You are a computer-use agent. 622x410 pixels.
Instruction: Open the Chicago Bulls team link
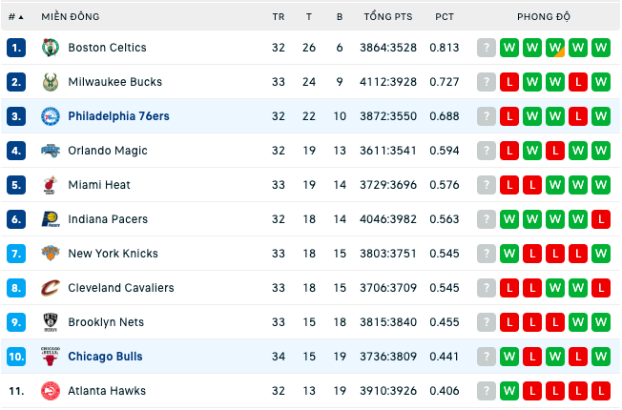(x=105, y=357)
